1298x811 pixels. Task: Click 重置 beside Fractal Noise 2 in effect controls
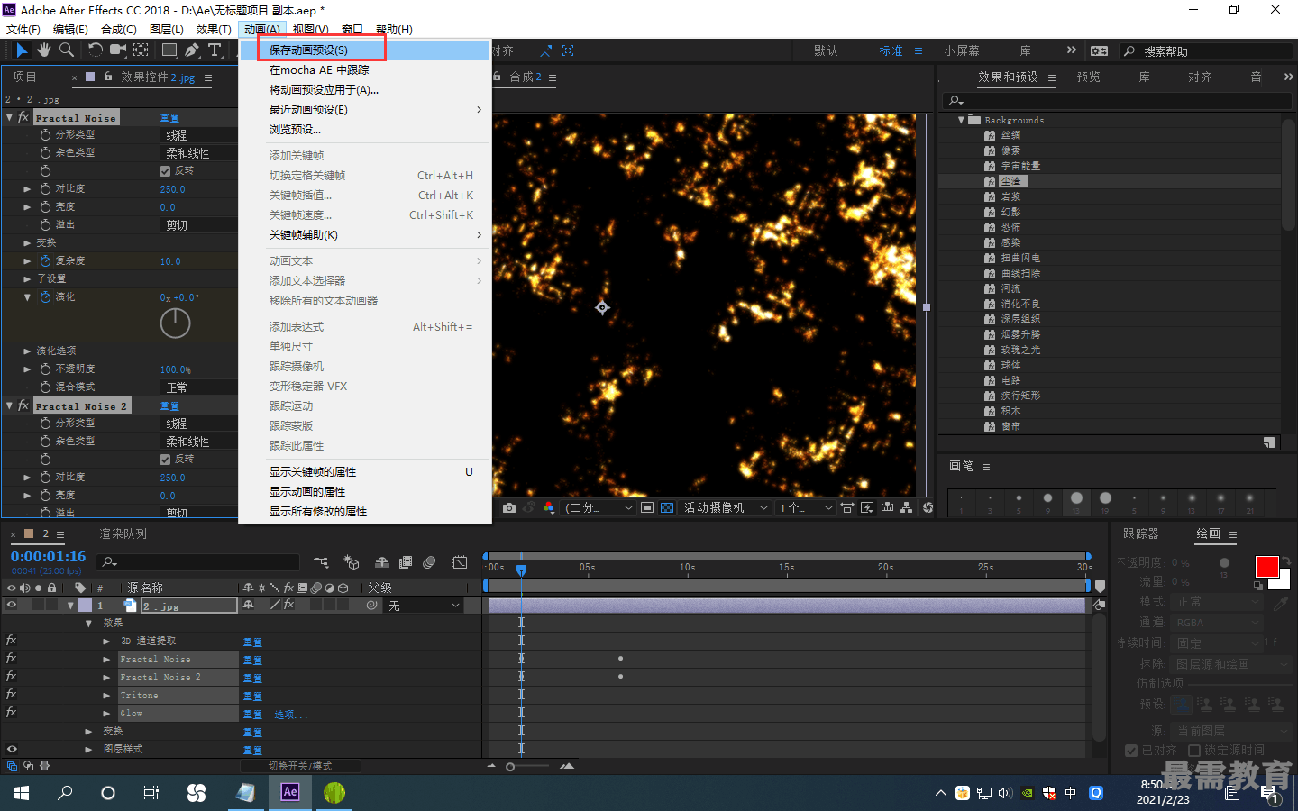(x=169, y=405)
